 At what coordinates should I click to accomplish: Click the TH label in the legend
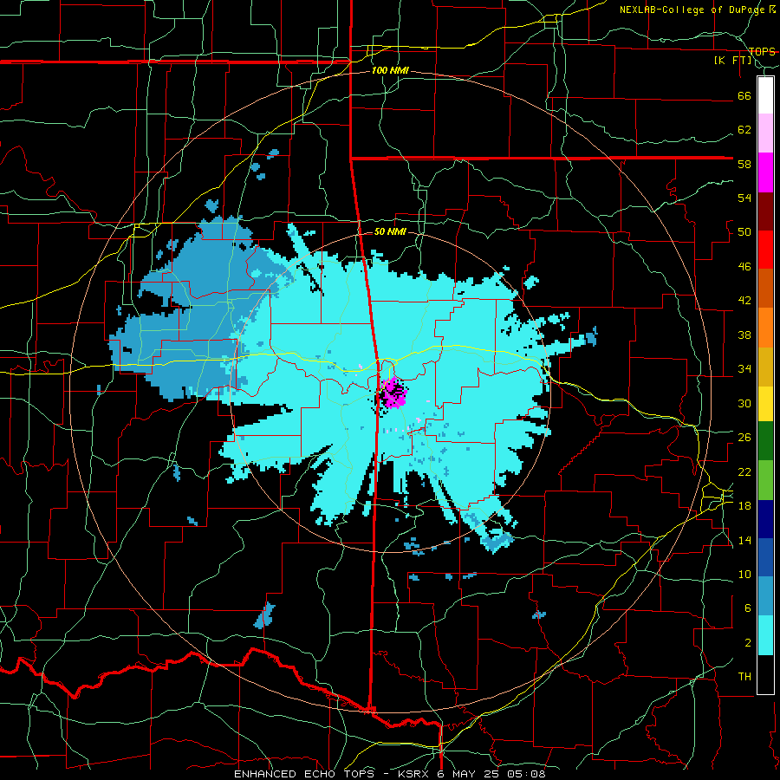point(744,677)
